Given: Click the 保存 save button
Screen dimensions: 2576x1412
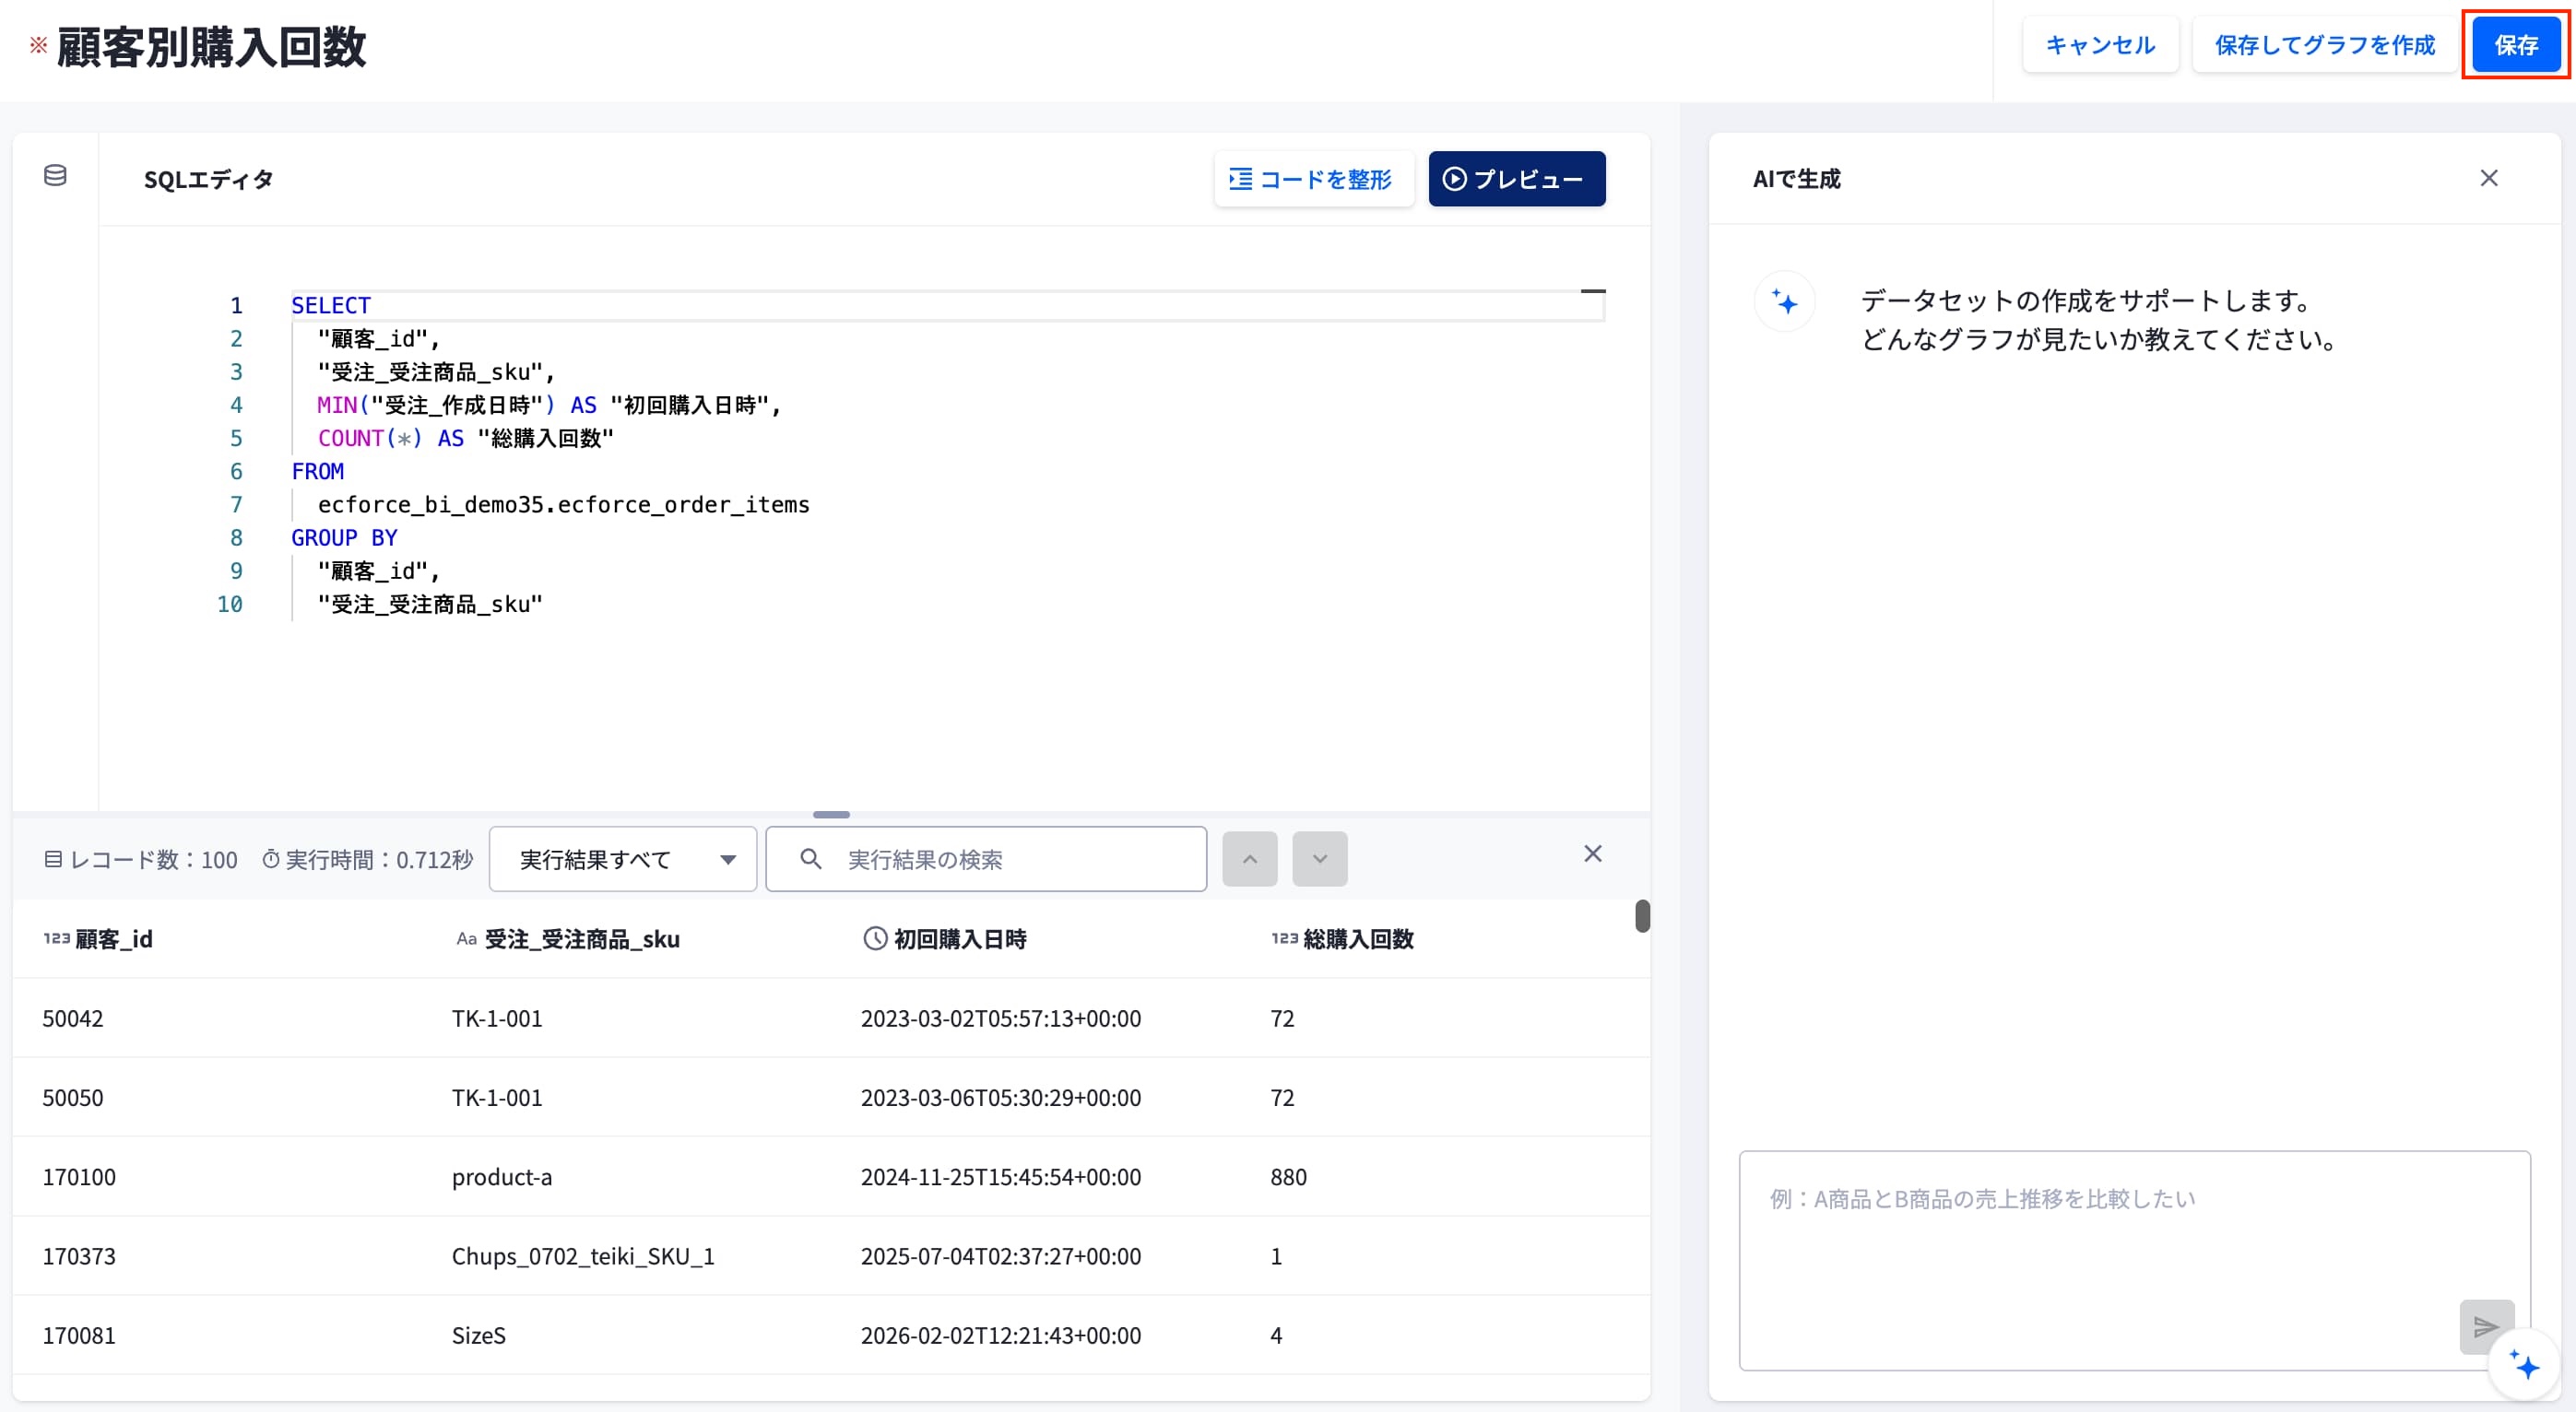Looking at the screenshot, I should (2516, 45).
